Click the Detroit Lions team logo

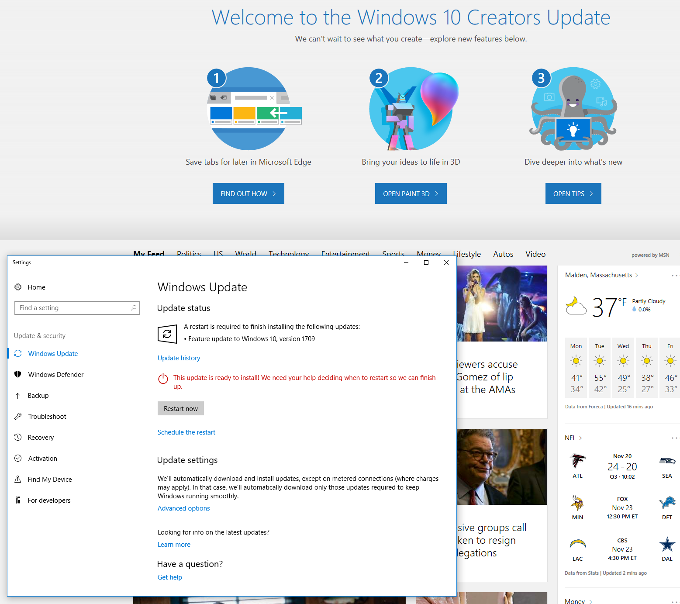667,503
